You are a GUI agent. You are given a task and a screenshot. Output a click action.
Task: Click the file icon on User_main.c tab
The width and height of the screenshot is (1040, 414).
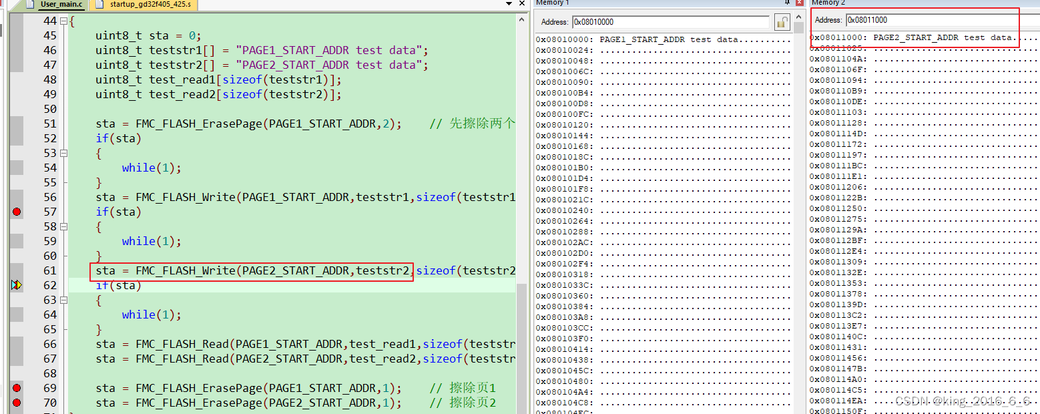(31, 5)
